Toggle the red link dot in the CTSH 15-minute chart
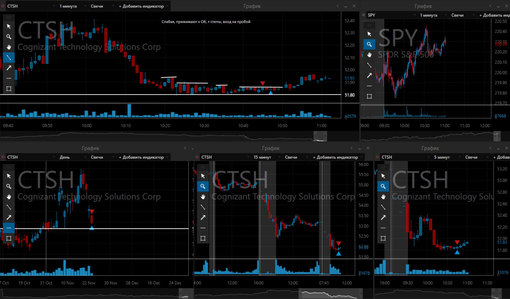The width and height of the screenshot is (510, 299). (x=197, y=157)
